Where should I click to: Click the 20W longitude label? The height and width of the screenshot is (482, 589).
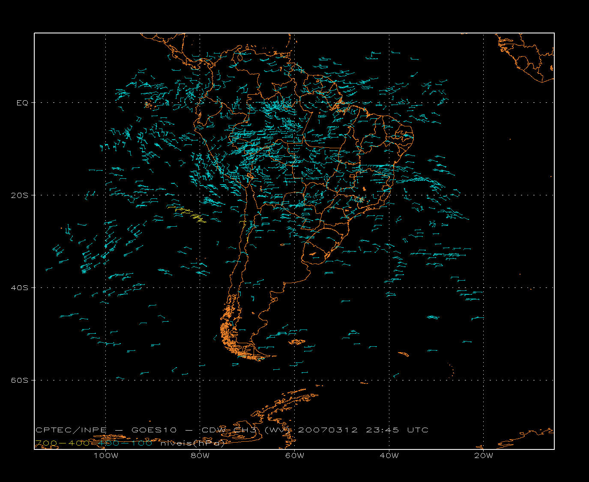484,455
